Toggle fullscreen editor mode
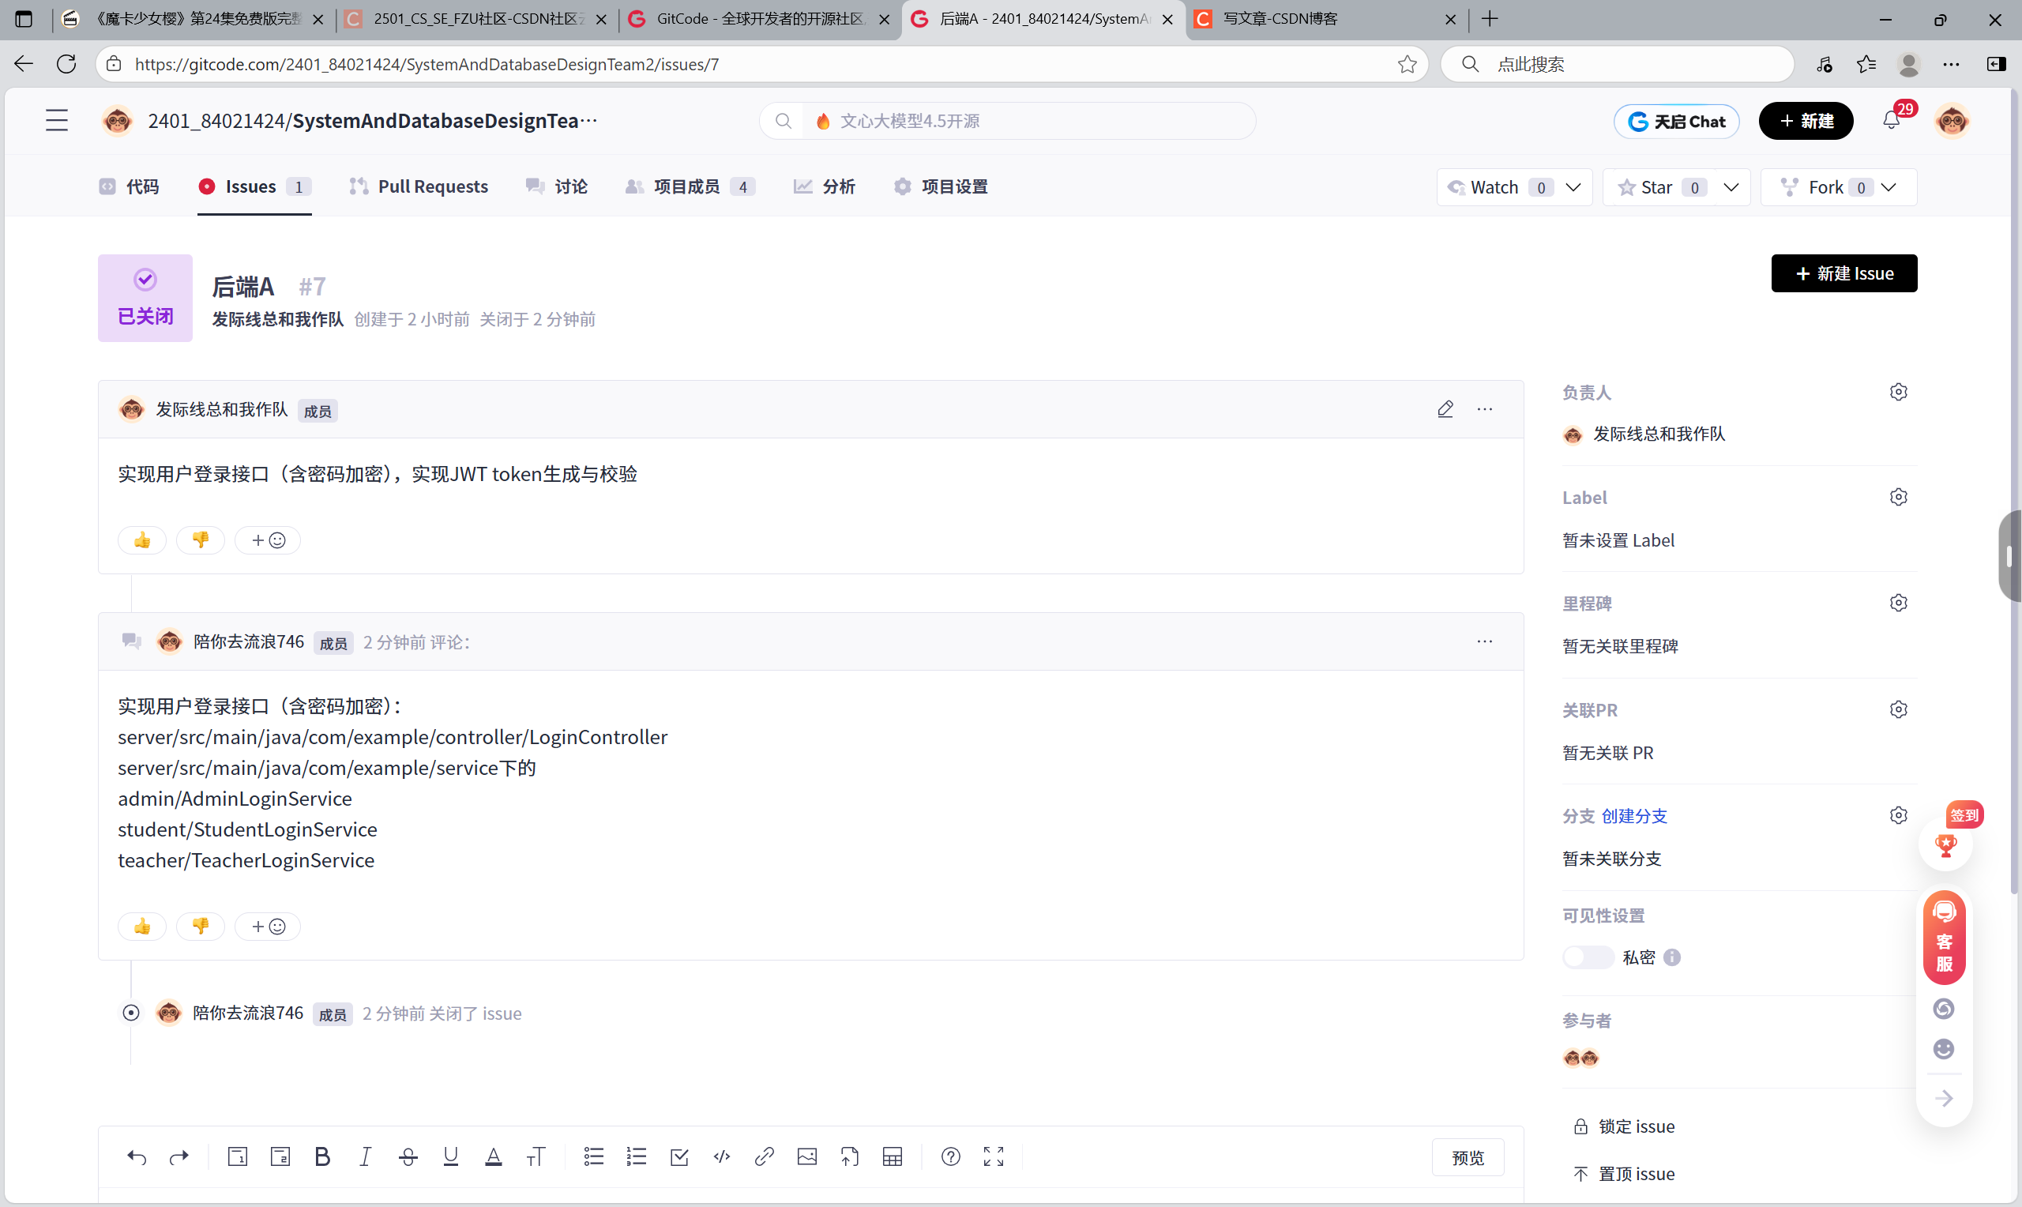 coord(993,1156)
